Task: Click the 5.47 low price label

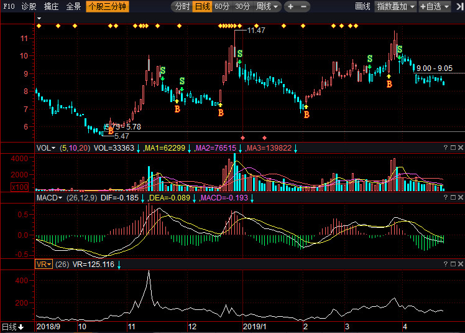Action: point(122,136)
